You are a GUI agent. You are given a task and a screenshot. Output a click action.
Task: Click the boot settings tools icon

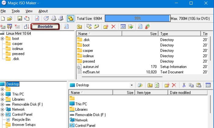pyautogui.click(x=9, y=26)
